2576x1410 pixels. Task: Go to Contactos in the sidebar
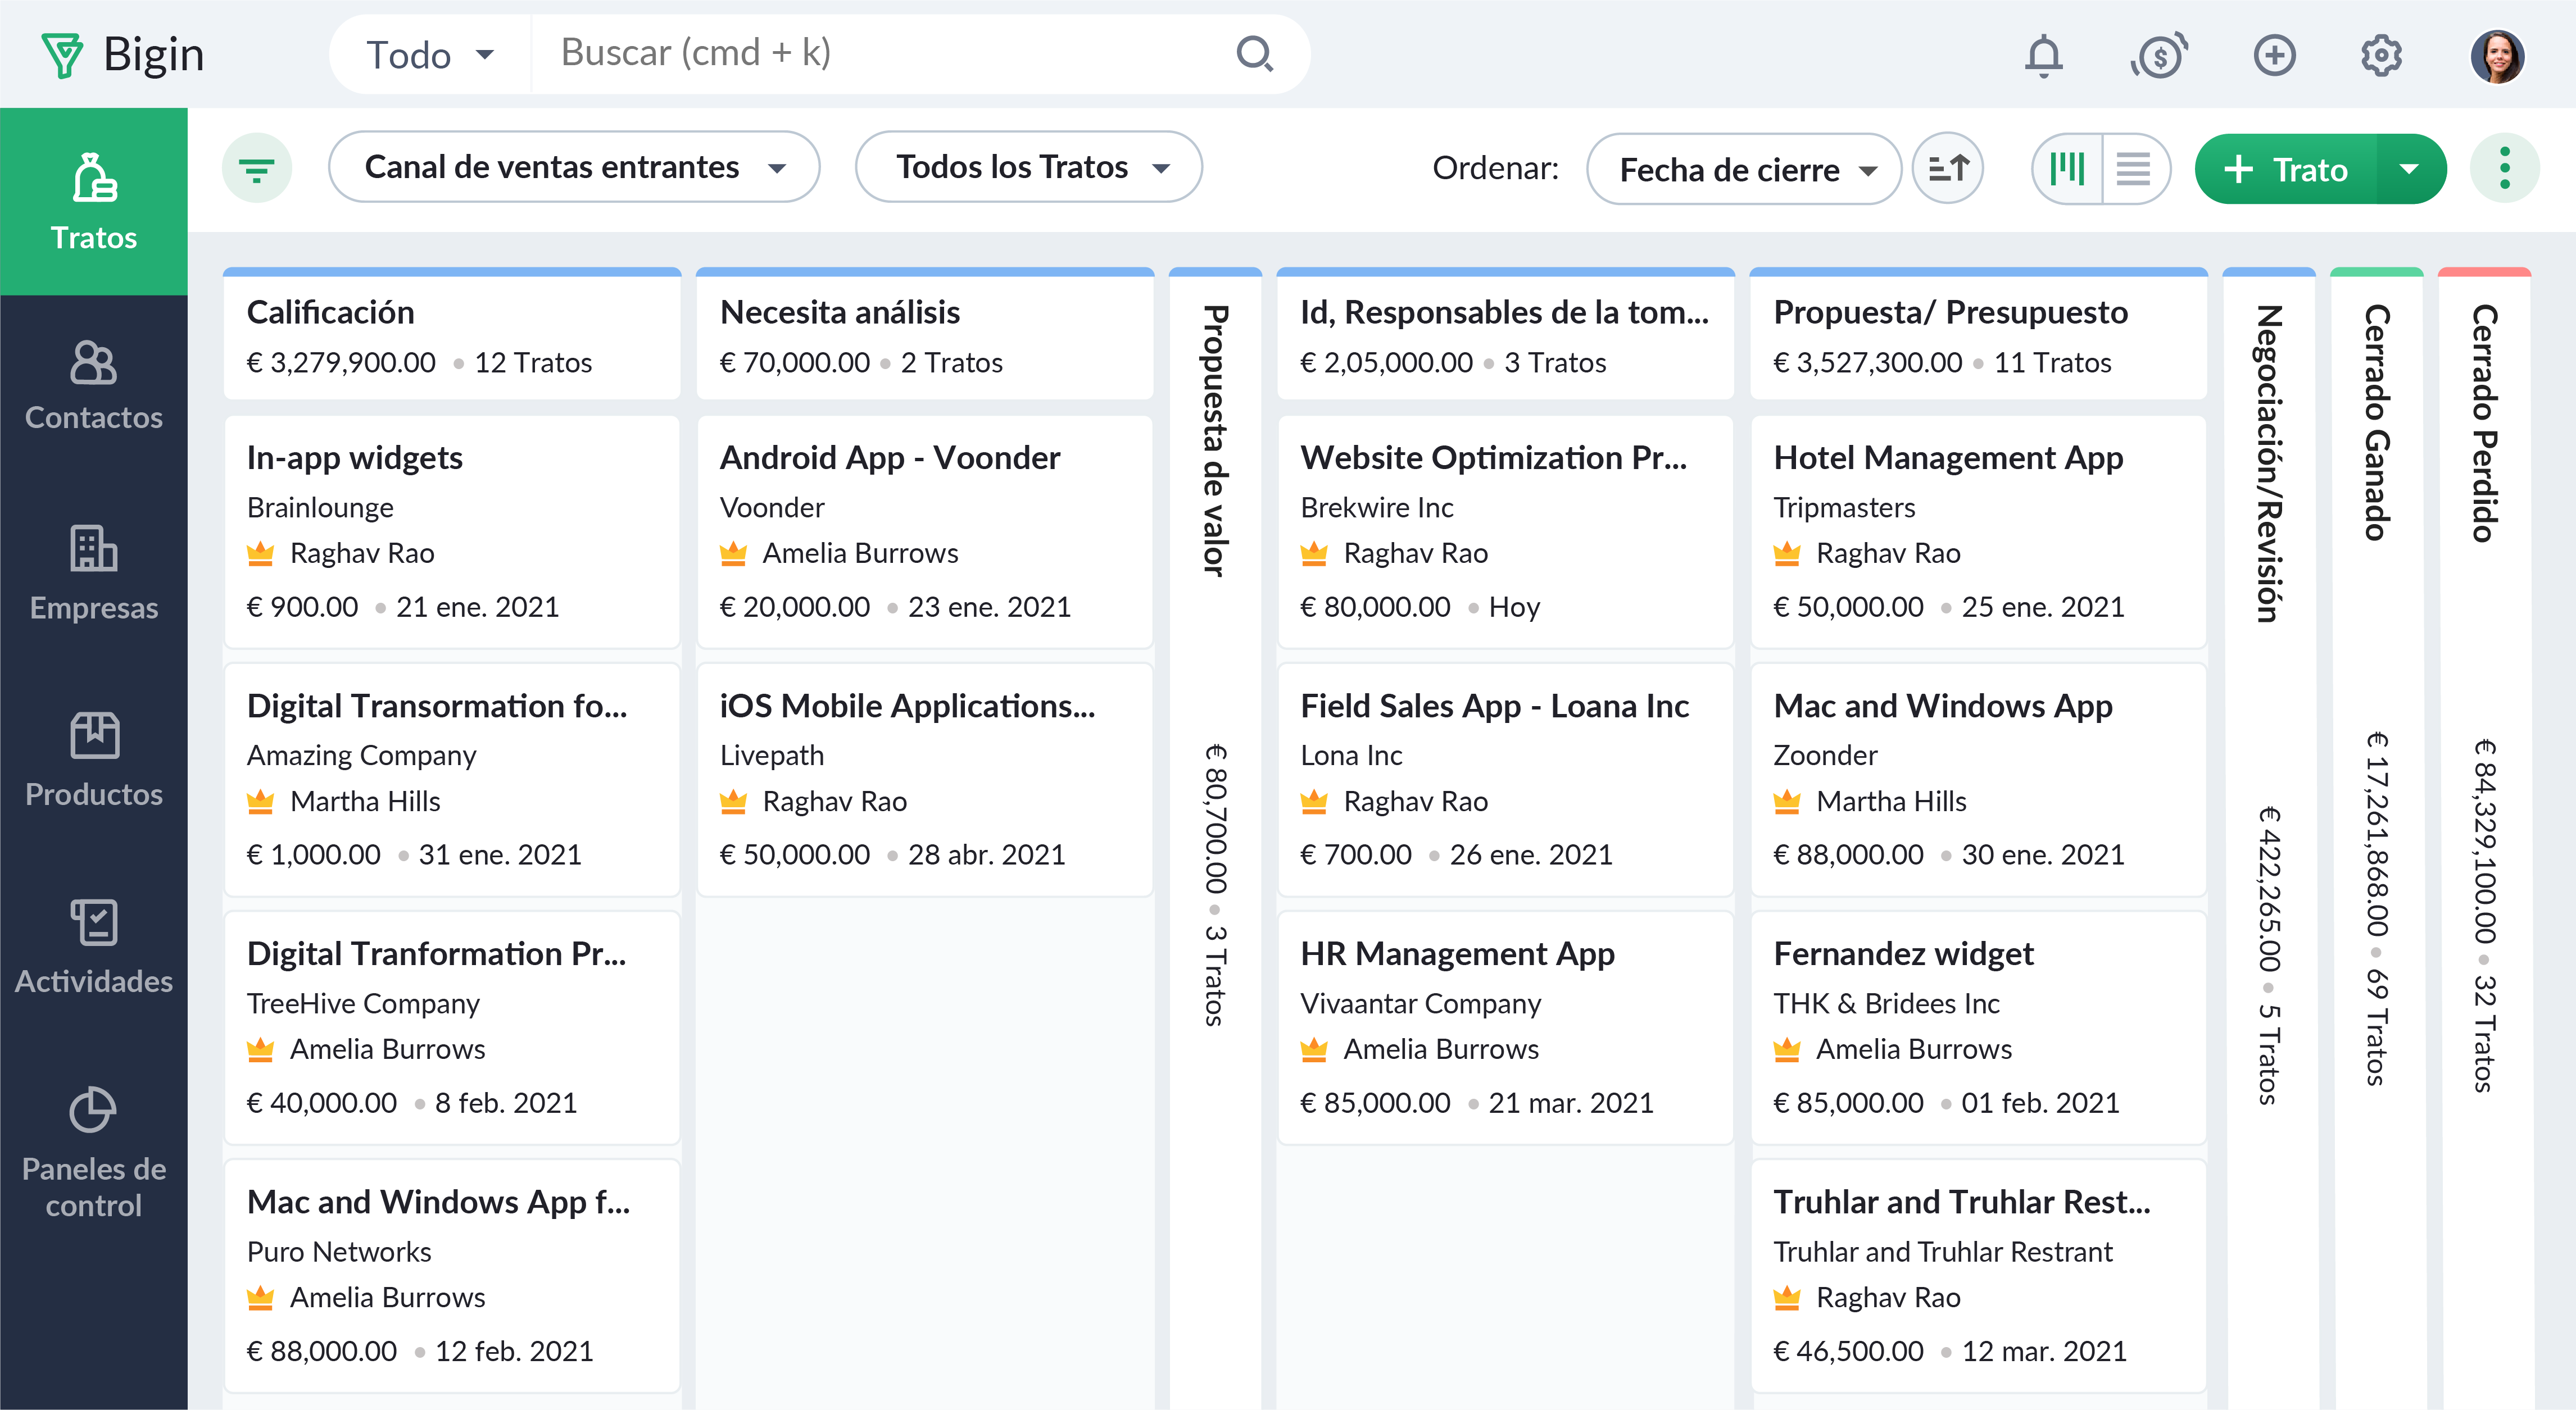(94, 386)
